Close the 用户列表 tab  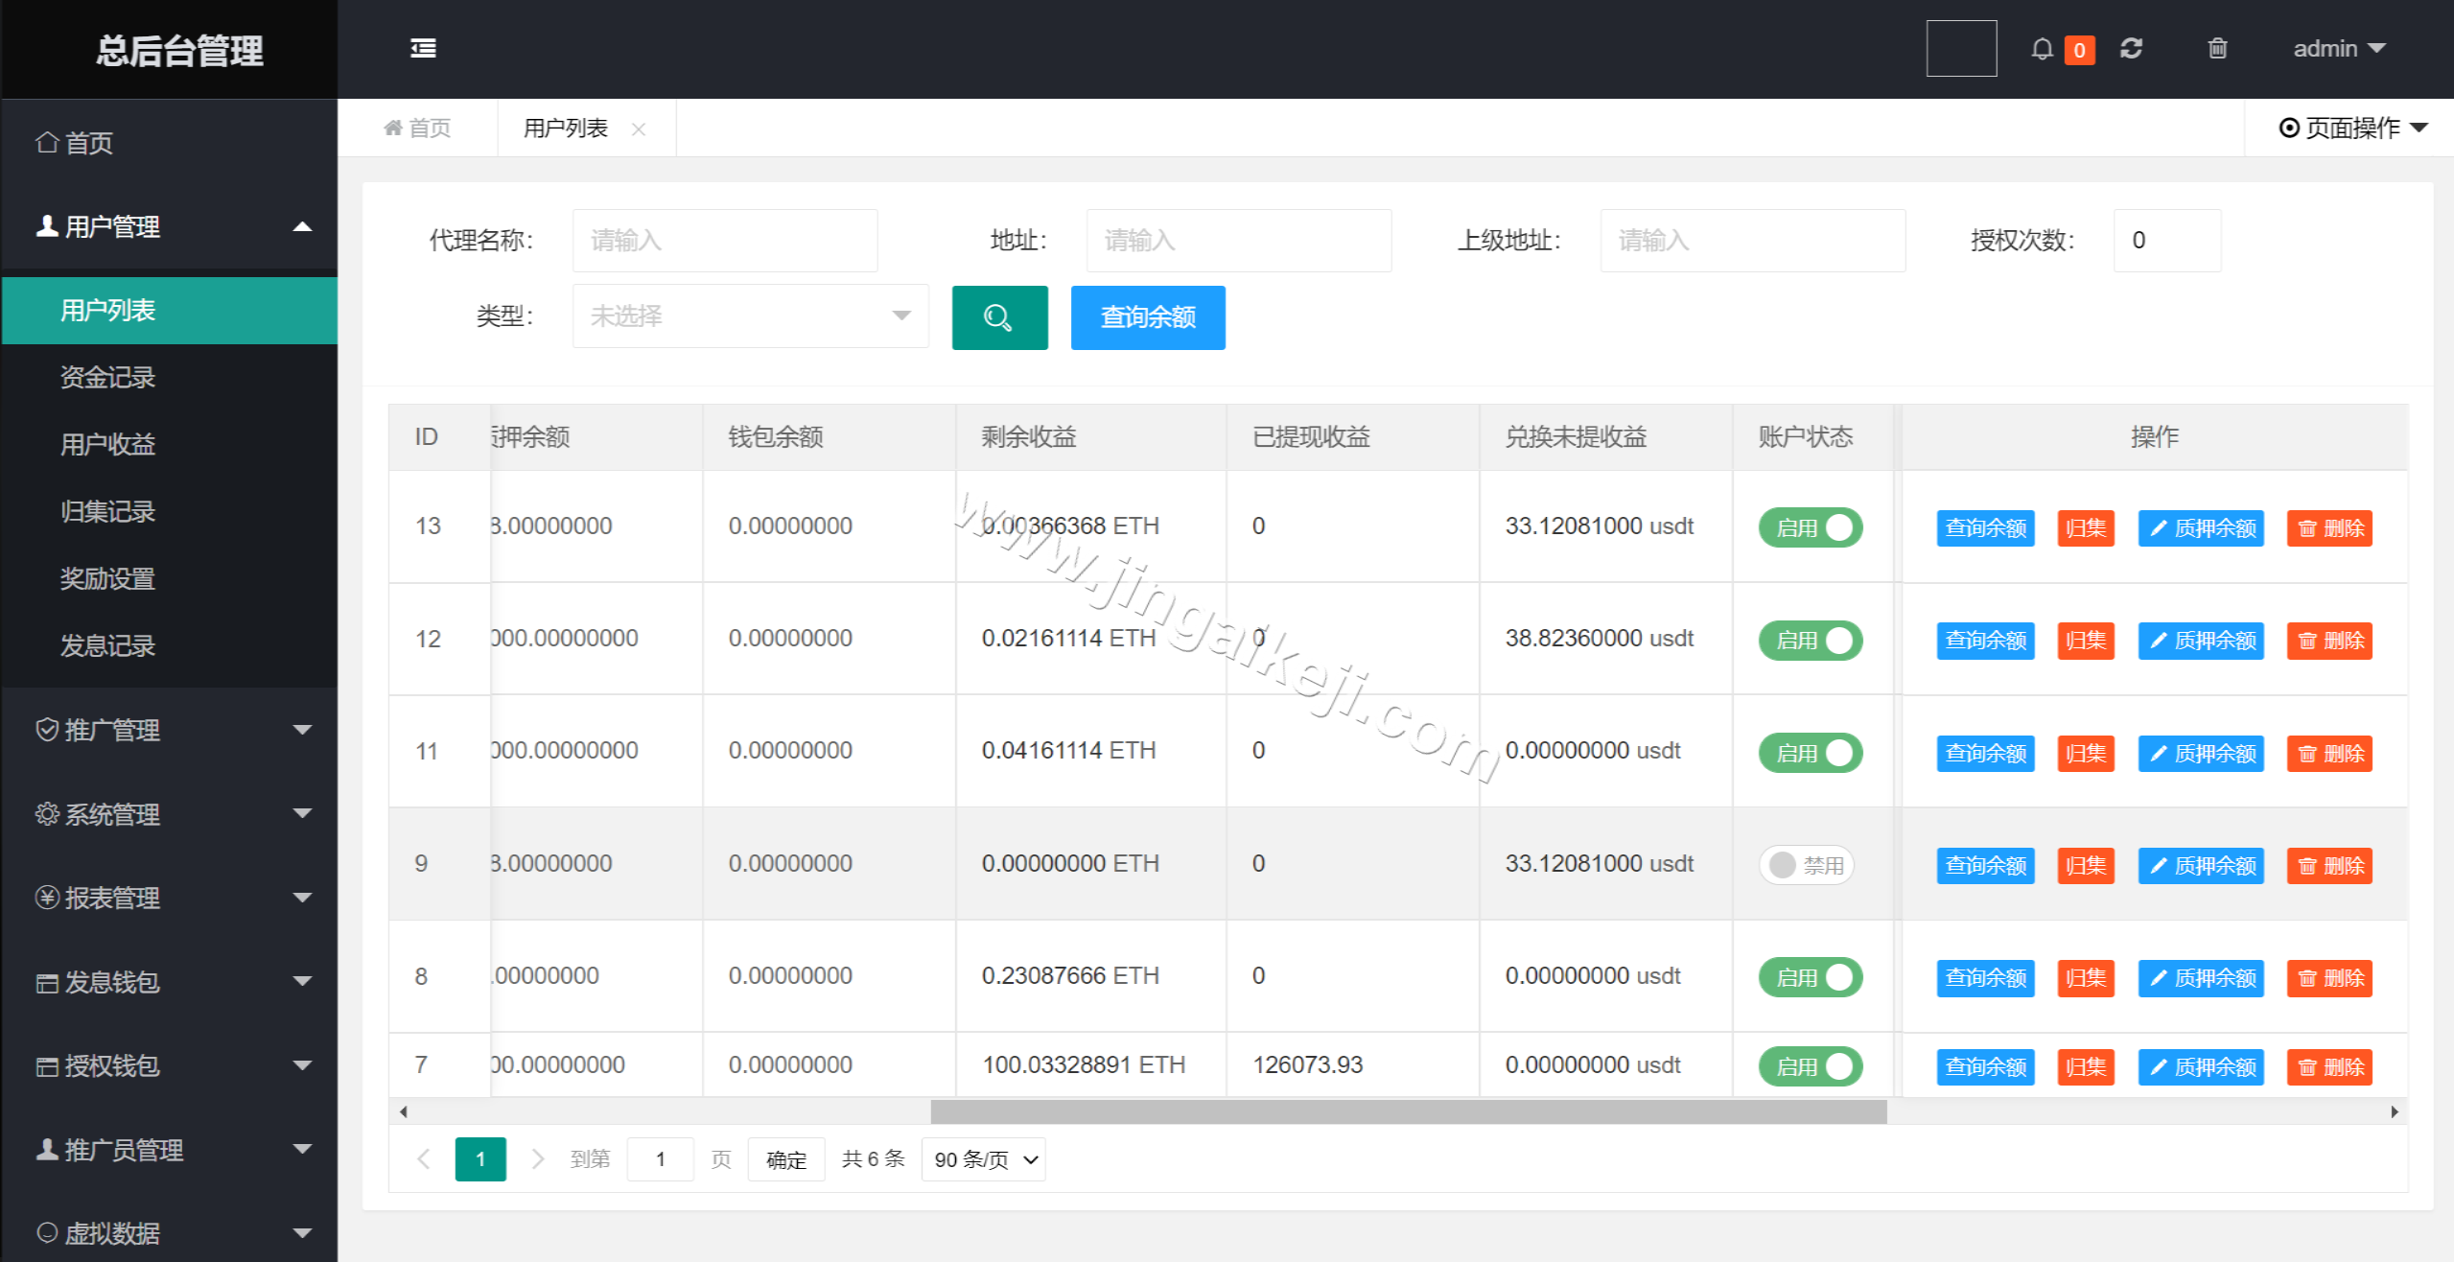tap(639, 128)
